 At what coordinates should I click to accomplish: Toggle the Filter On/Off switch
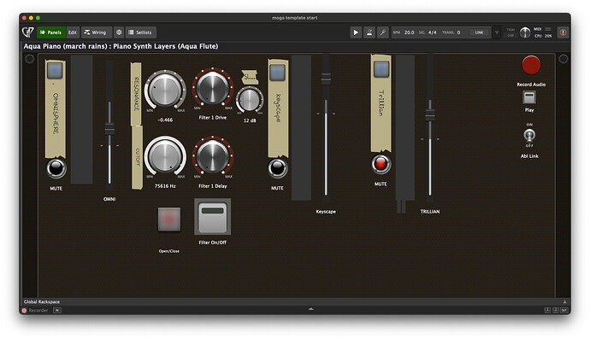212,217
